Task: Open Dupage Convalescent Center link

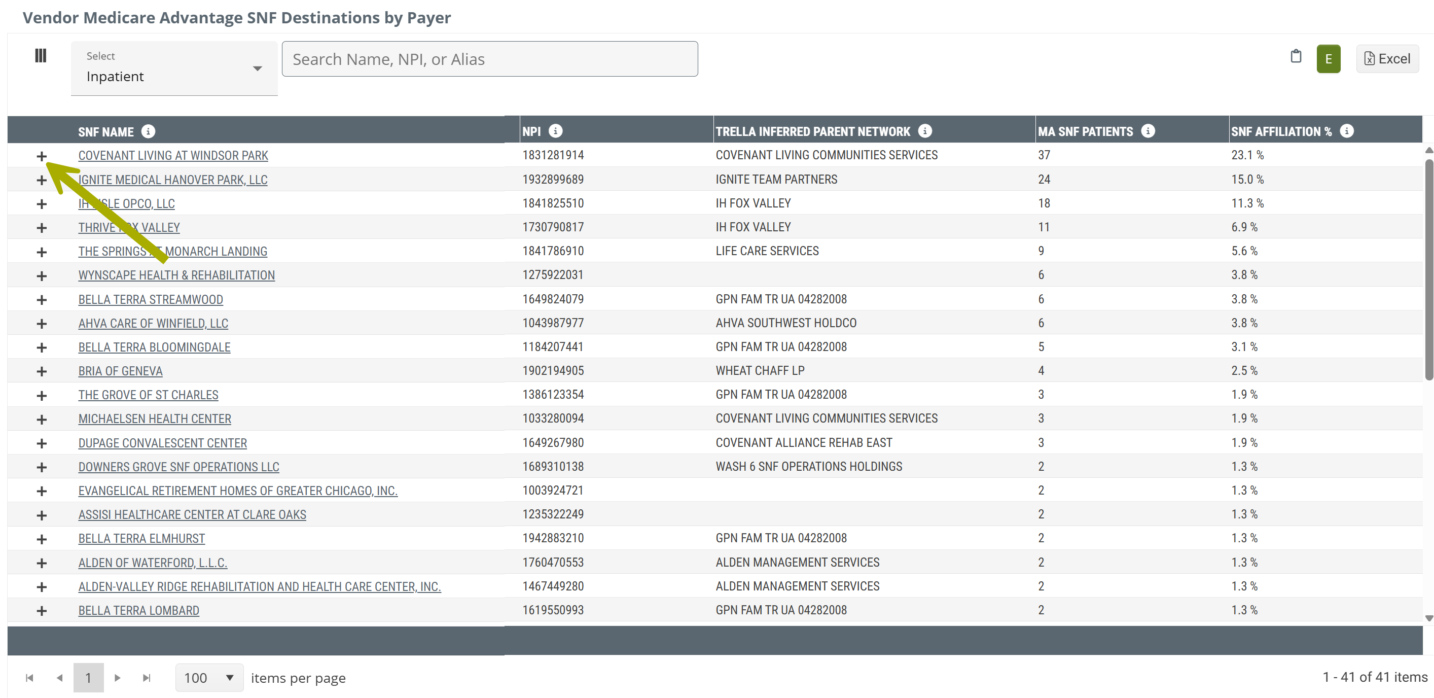Action: pos(163,443)
